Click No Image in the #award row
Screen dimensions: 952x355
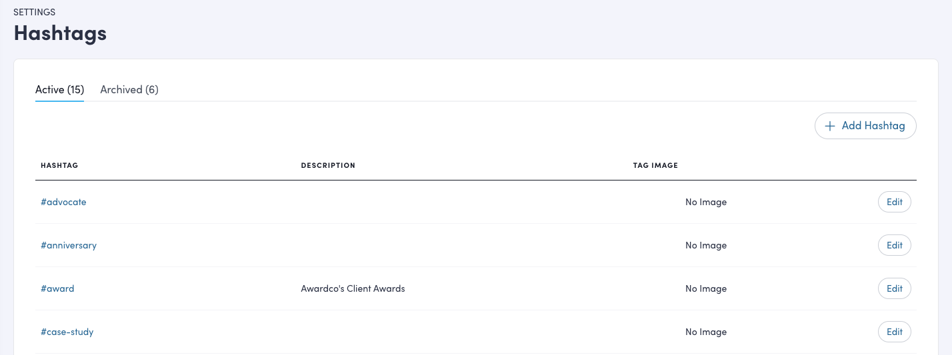pos(706,288)
